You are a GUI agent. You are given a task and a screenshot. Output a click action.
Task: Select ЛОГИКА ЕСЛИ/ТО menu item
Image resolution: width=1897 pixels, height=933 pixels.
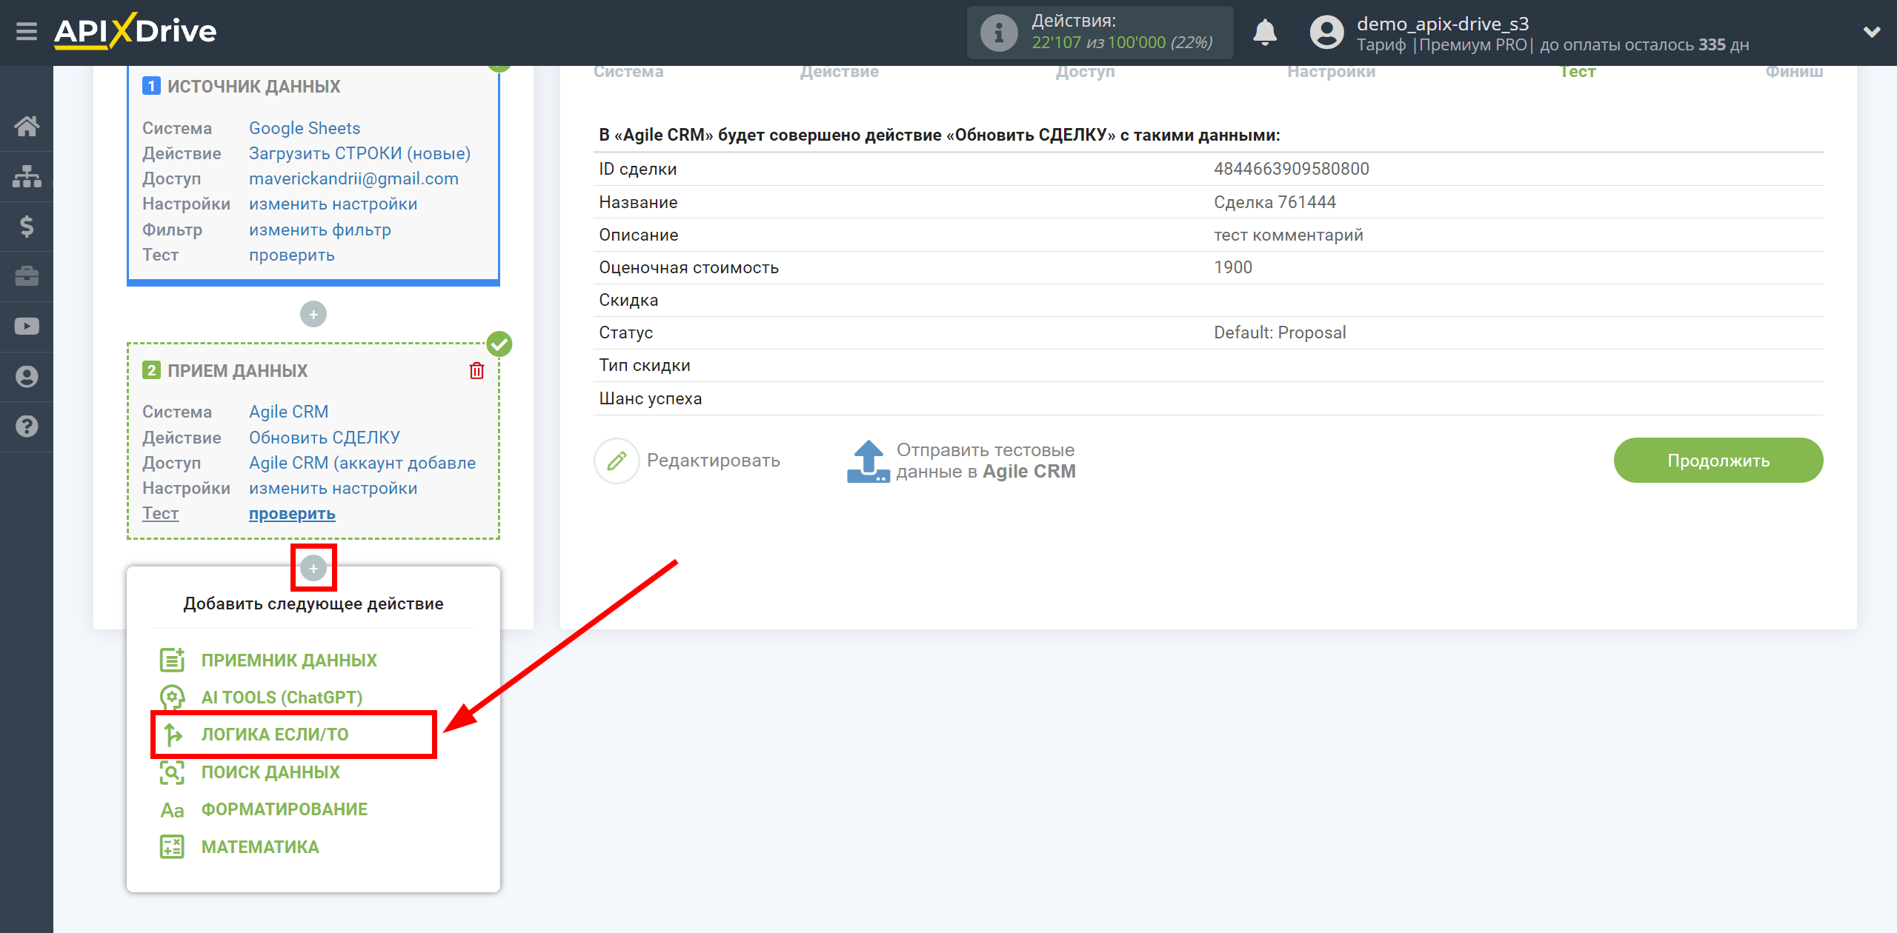pos(275,735)
